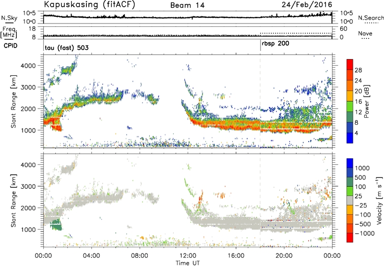Click the 16:00 time tick label
Image resolution: width=384 pixels, height=266 pixels.
[x=236, y=256]
